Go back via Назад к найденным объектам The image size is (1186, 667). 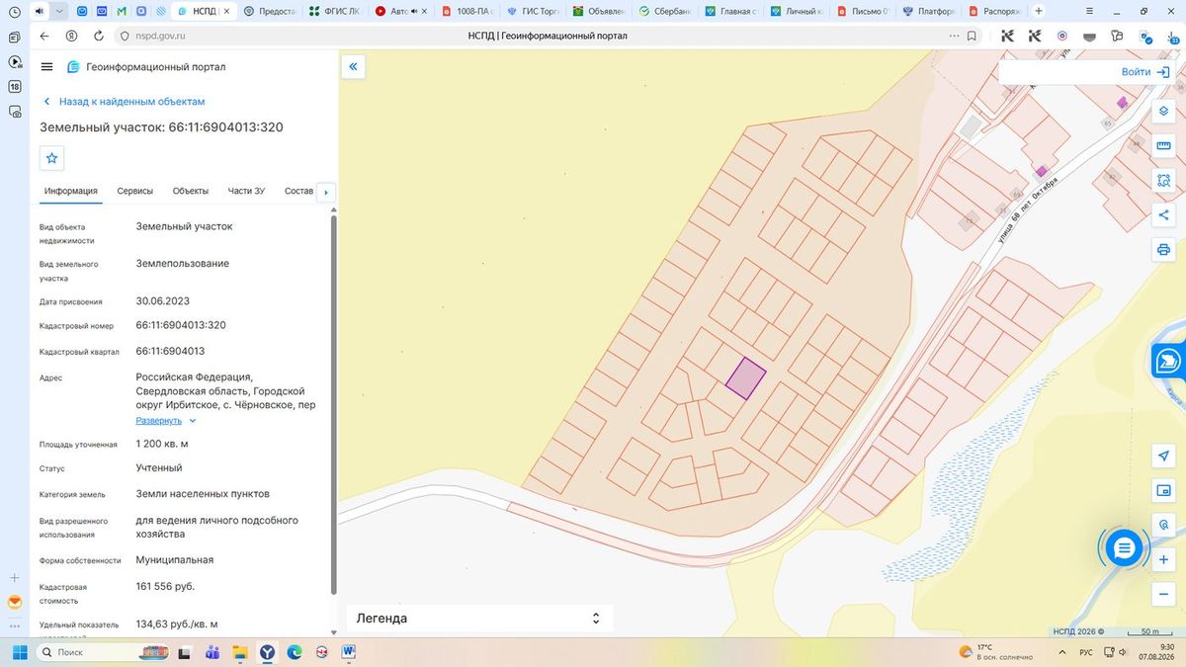tap(124, 102)
